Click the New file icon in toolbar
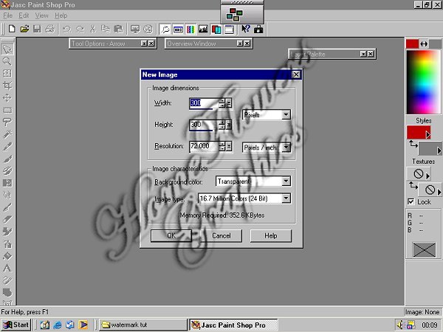The width and height of the screenshot is (443, 332). [x=13, y=30]
